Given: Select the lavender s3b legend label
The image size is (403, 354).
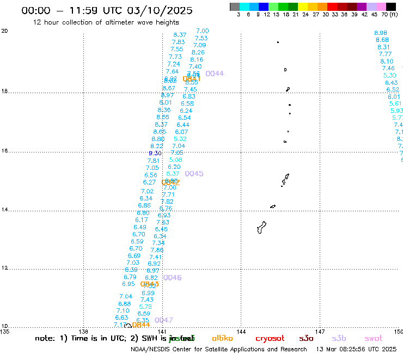Looking at the screenshot, I should (x=339, y=338).
